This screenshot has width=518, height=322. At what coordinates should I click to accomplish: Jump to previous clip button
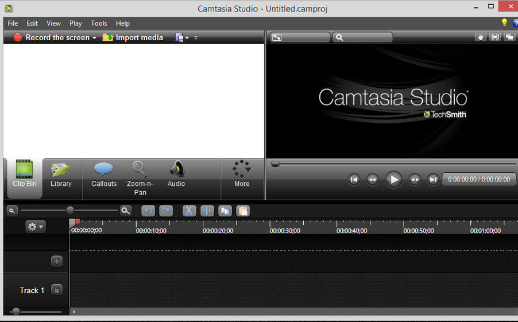click(x=354, y=180)
